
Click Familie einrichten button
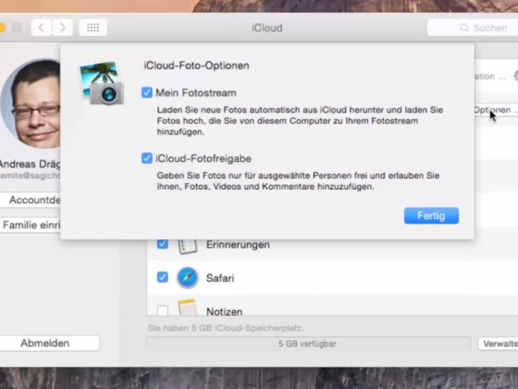[x=30, y=225]
